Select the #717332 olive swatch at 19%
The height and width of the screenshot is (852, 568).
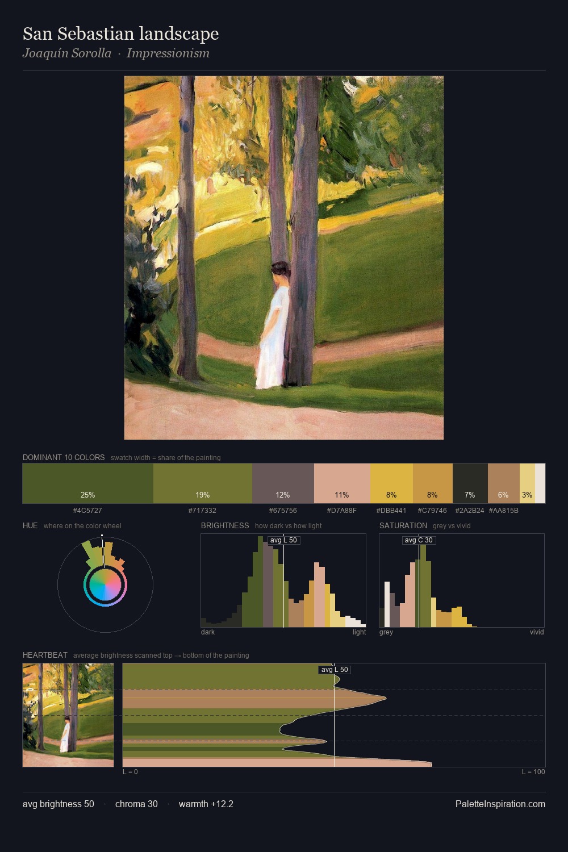[203, 483]
